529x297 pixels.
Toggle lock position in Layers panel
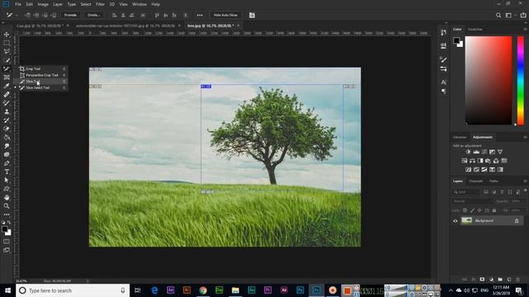[x=479, y=210]
